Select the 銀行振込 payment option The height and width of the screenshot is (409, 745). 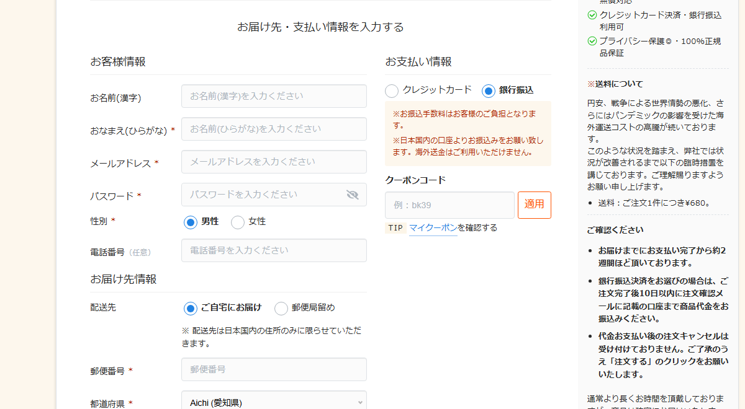[x=489, y=90]
